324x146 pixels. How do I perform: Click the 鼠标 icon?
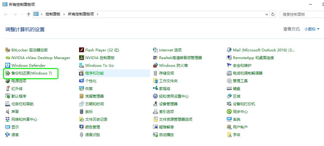point(82,112)
